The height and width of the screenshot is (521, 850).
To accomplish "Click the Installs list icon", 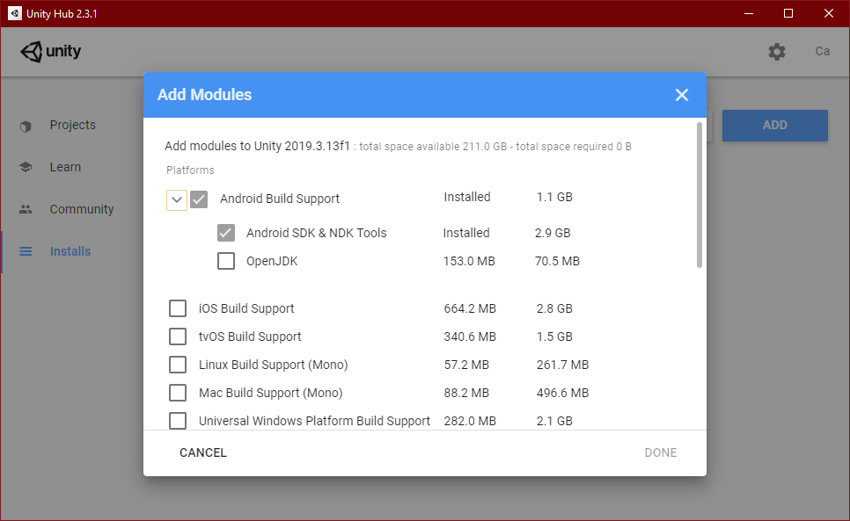I will tap(26, 252).
